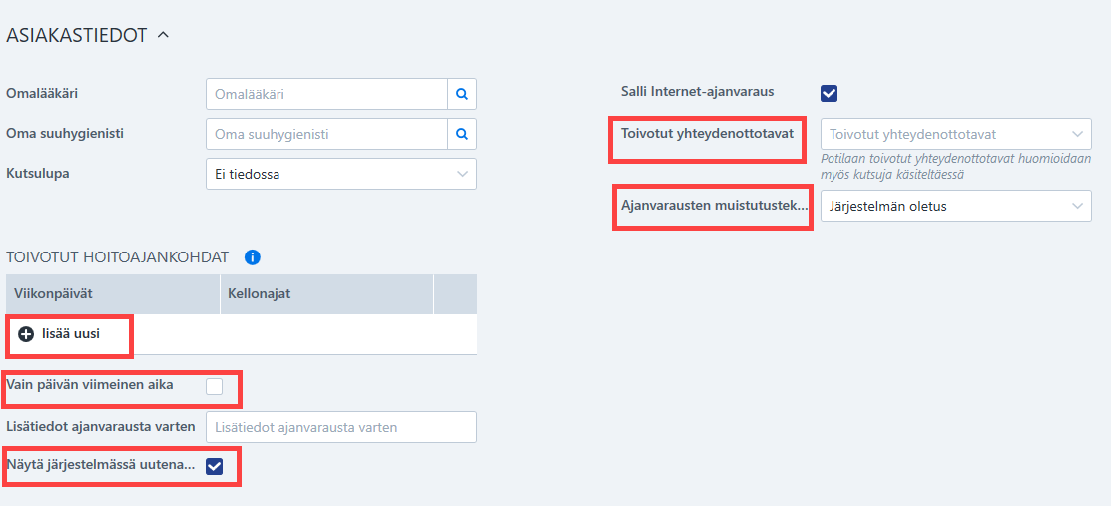This screenshot has width=1111, height=506.
Task: Open the Toivotut hoitoajankohdat info icon
Action: pyautogui.click(x=253, y=257)
